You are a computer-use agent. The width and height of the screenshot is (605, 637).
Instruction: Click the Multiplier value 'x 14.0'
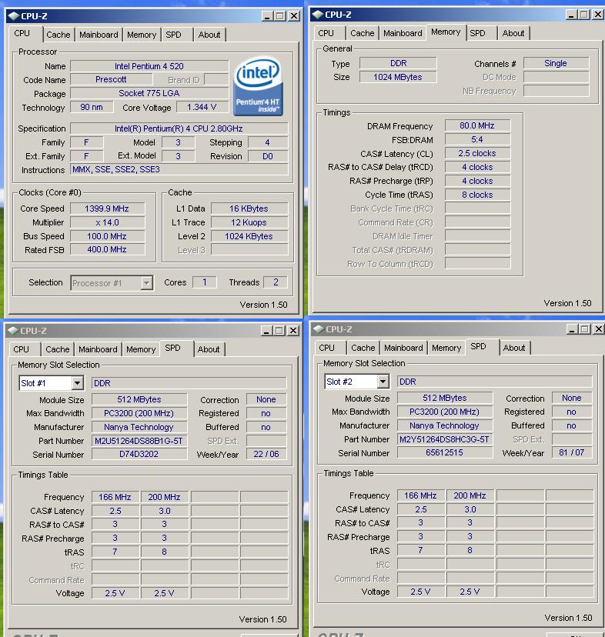(107, 222)
